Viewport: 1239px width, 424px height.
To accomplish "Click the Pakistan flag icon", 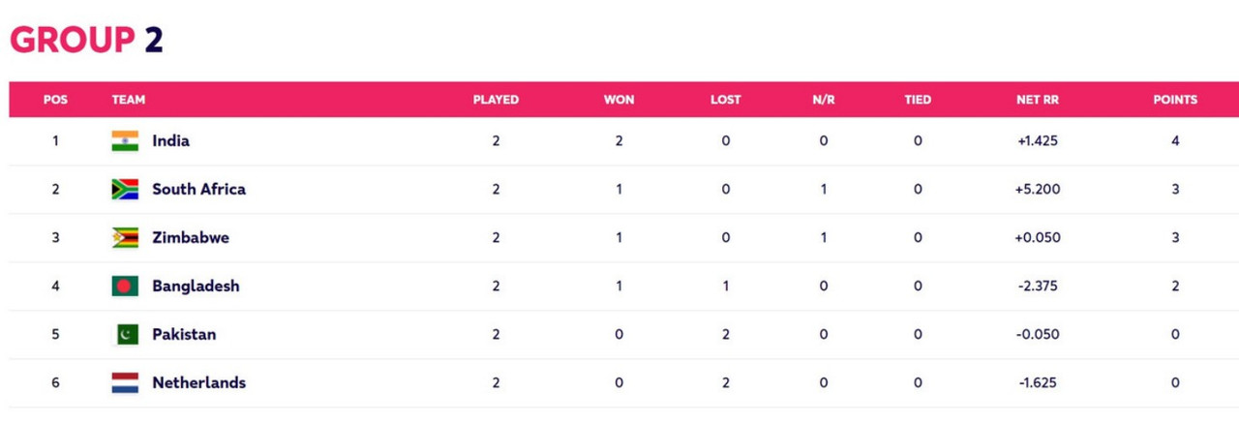I will point(126,335).
